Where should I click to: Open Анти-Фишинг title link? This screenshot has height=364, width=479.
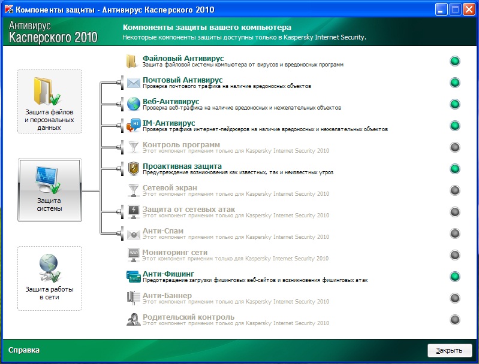[168, 274]
